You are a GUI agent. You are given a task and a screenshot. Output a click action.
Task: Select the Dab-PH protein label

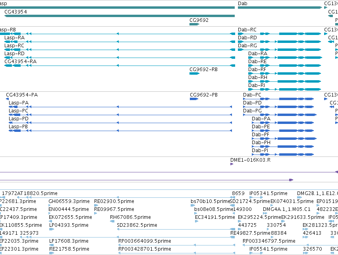pyautogui.click(x=261, y=143)
